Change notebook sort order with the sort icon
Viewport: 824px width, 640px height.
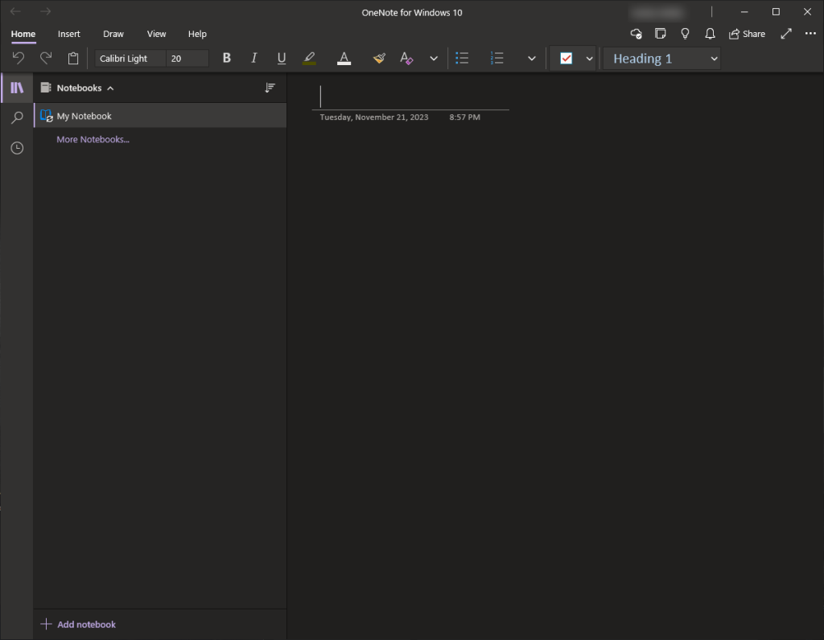270,88
